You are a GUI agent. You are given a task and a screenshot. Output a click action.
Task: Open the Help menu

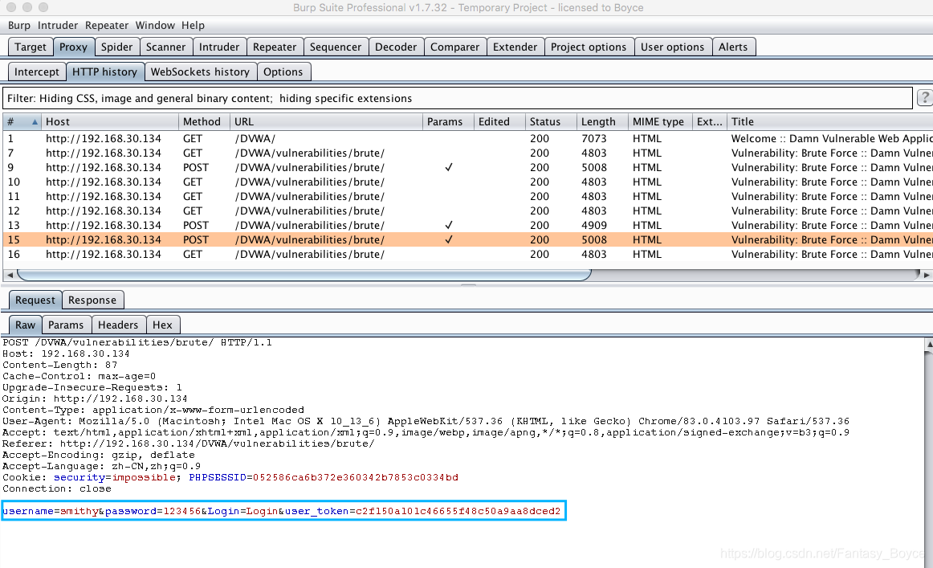[193, 26]
